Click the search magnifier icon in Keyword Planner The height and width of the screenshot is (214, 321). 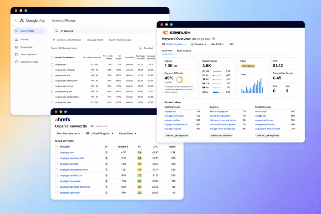[57, 31]
